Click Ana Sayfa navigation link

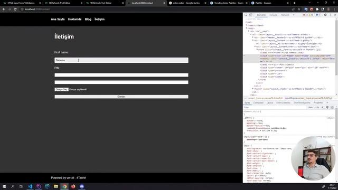58,19
